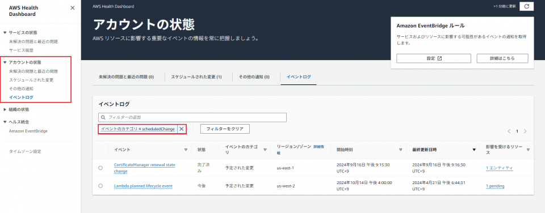Click the フィルターをクリア button
545x213 pixels.
coord(225,129)
